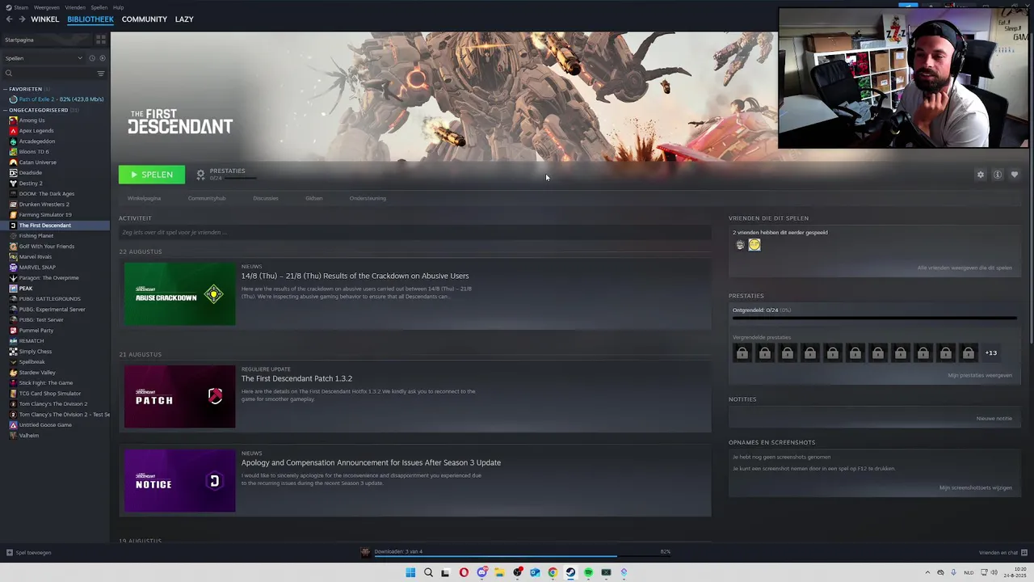Open Opera browser from taskbar
The image size is (1034, 582).
tap(464, 572)
